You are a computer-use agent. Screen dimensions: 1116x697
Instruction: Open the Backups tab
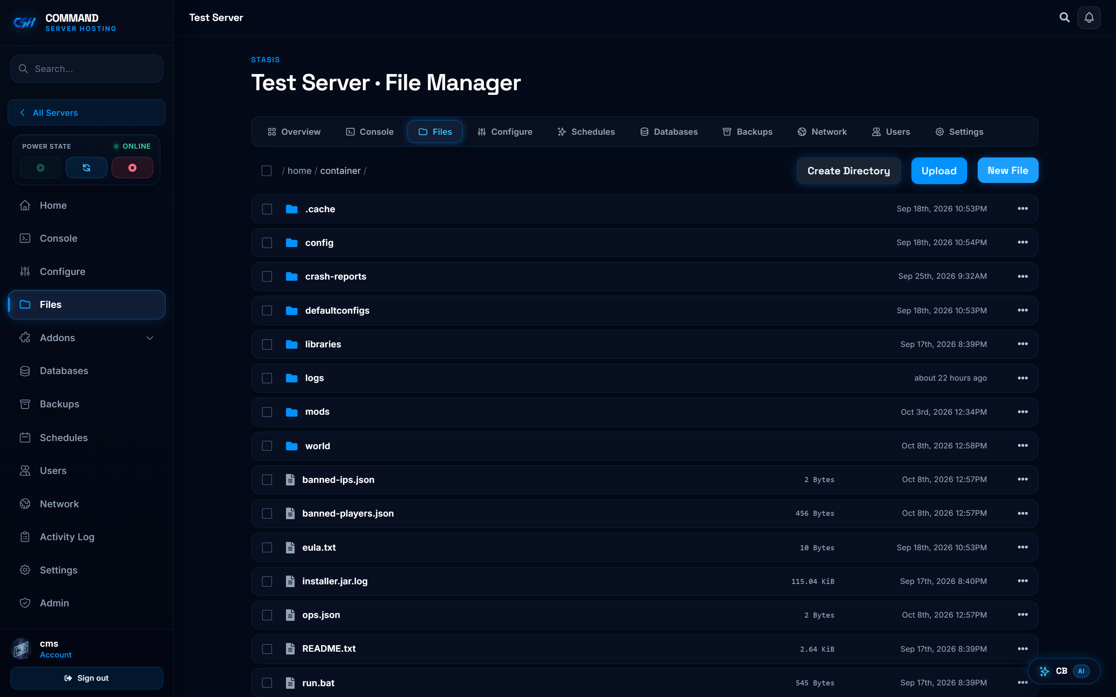(x=747, y=132)
